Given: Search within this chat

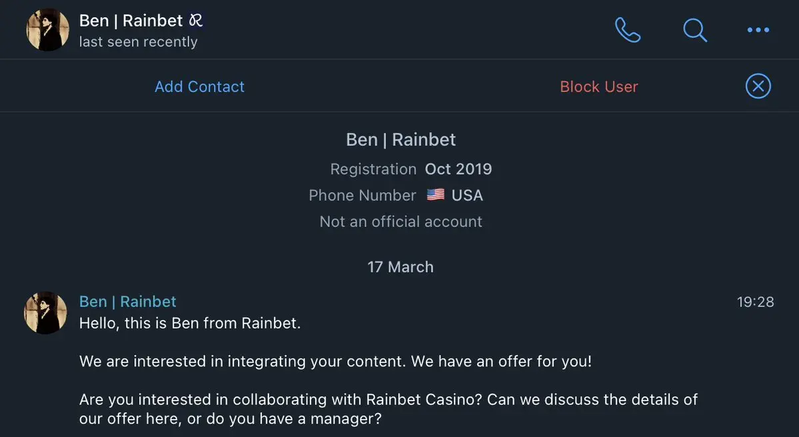Looking at the screenshot, I should click(695, 30).
